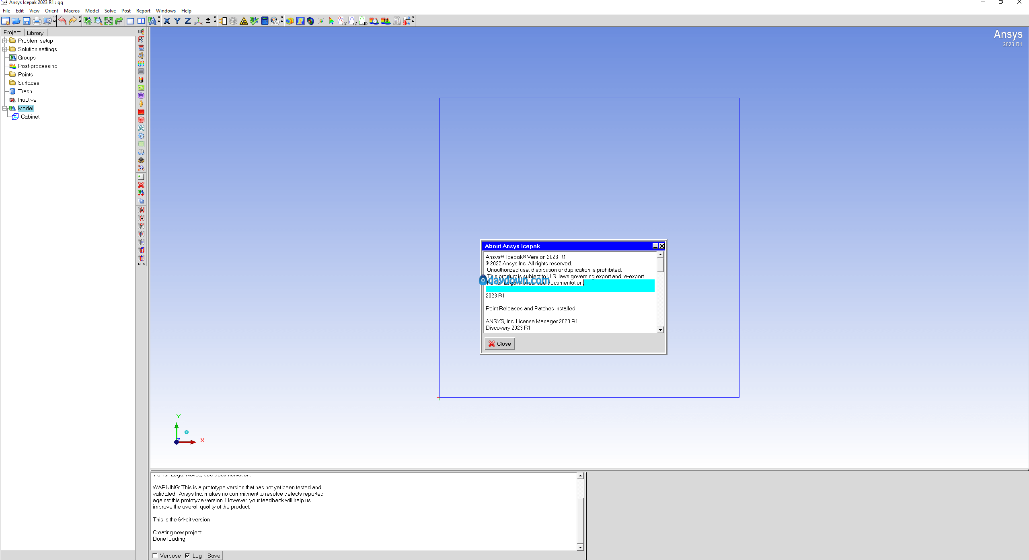This screenshot has width=1029, height=560.
Task: Select the Surfaces folder in tree
Action: point(29,83)
